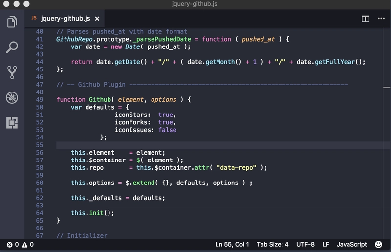
Task: Change end of line sequence via LF
Action: (326, 244)
